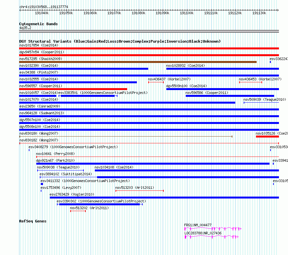Click the chr4:191030568..191137774 coordinates text
The width and height of the screenshot is (288, 255).
coord(44,7)
